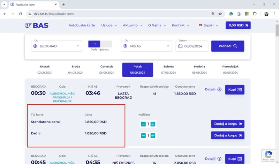This screenshot has width=279, height=164.
Task: Select Petak 06.09.2024 tab
Action: point(137,70)
